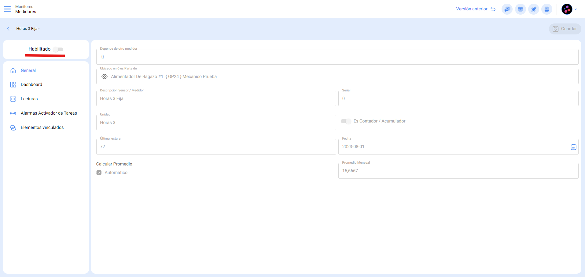Click the user profile avatar
585x277 pixels.
click(x=567, y=9)
